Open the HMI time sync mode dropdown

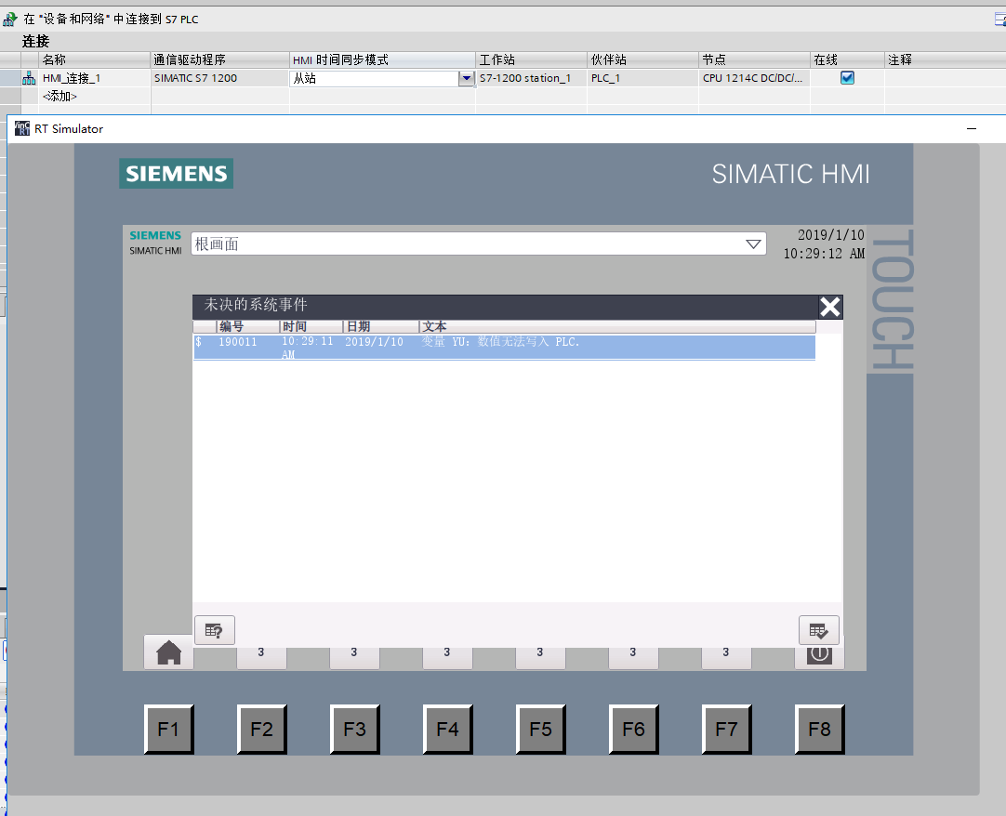click(467, 79)
